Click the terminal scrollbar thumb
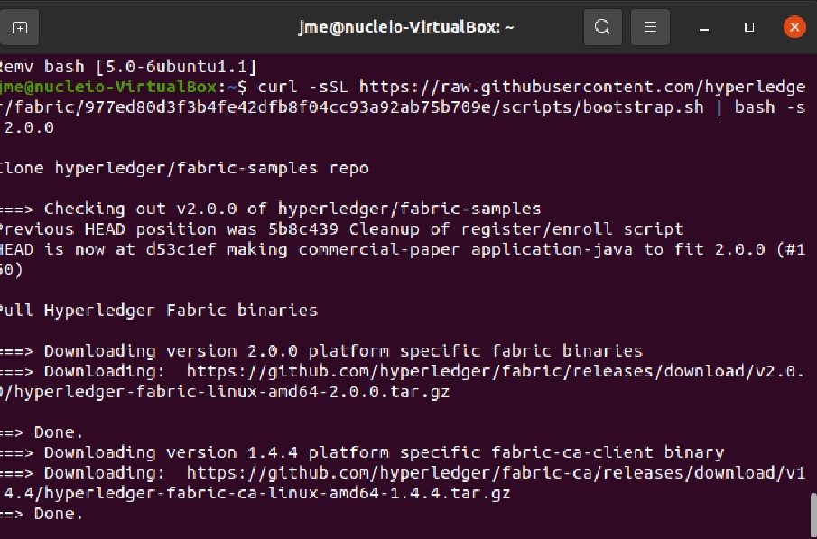This screenshot has height=539, width=817. pos(813,516)
